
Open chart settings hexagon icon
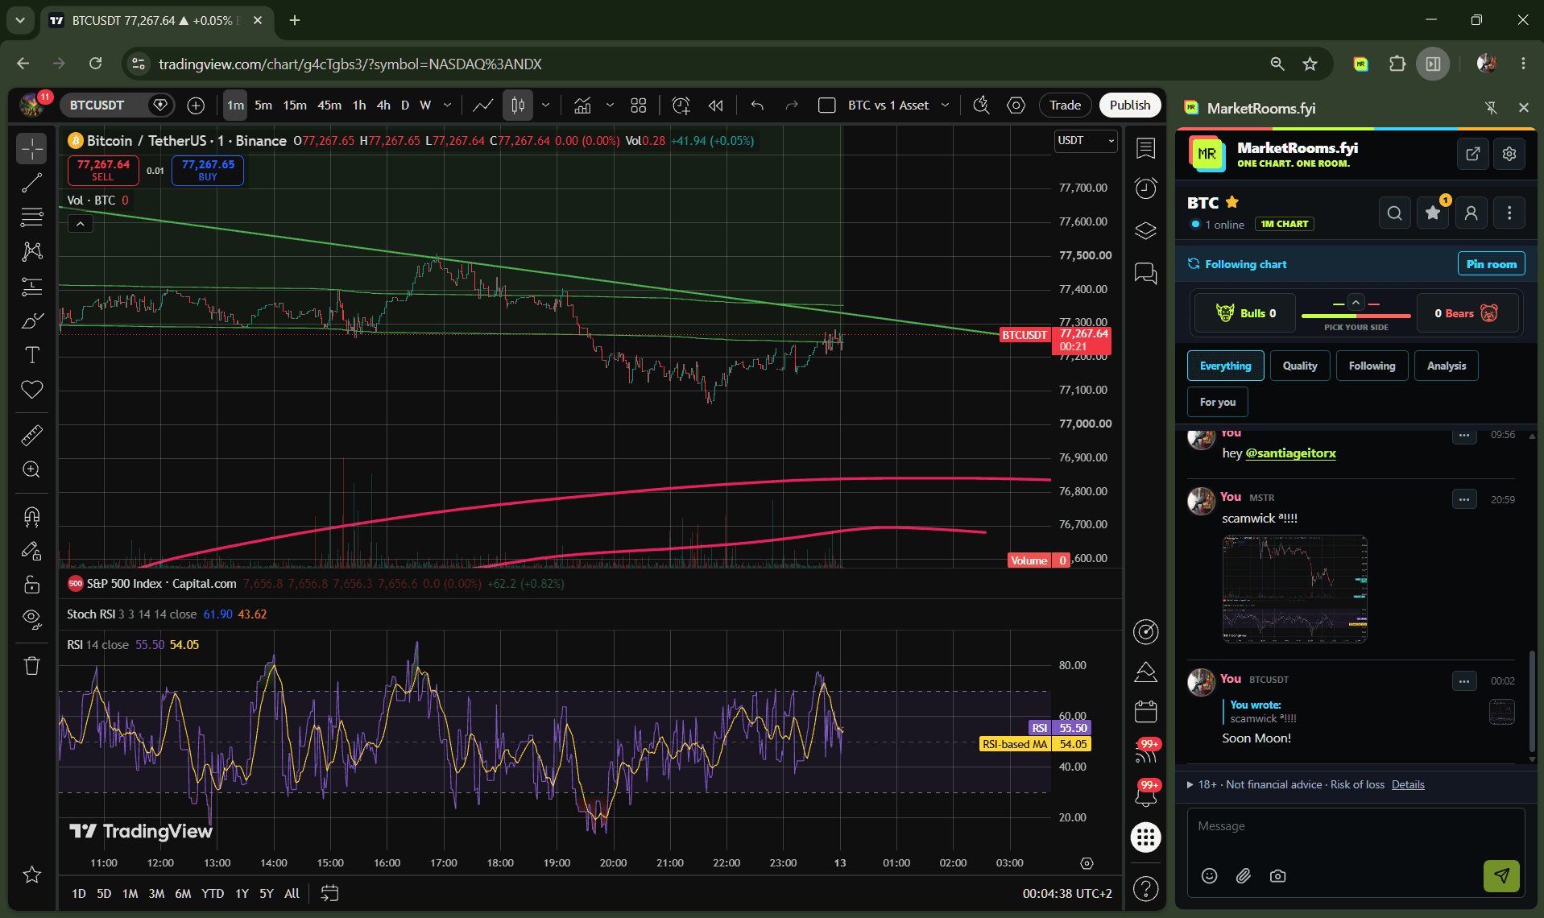pos(1016,105)
